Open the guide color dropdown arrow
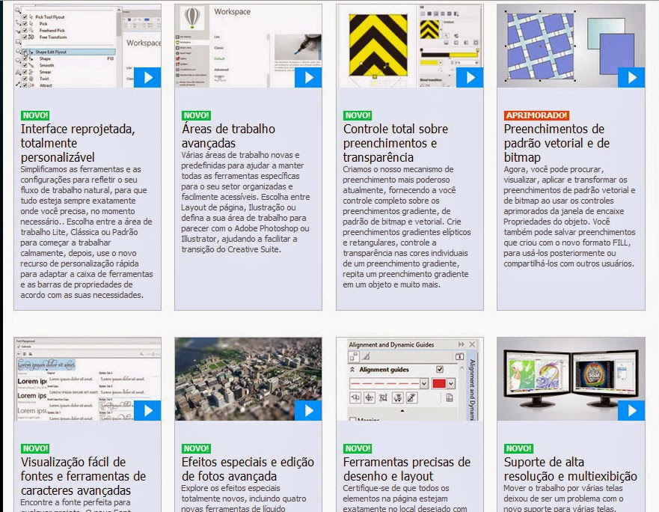659x512 pixels. point(451,383)
